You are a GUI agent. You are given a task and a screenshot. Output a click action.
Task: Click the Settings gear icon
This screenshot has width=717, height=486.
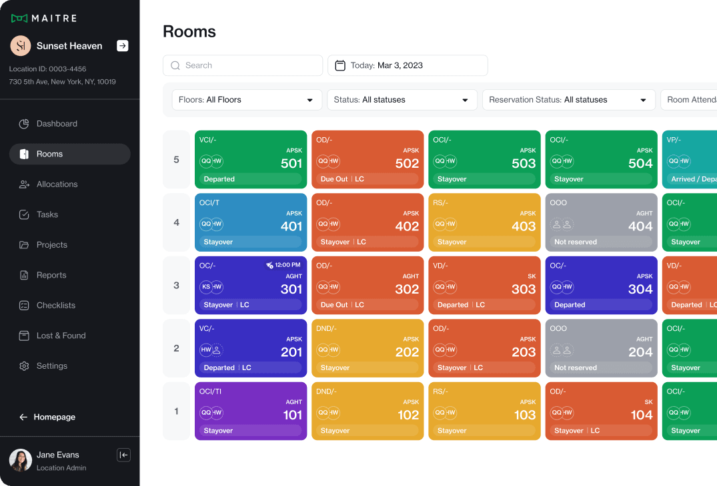click(x=24, y=366)
